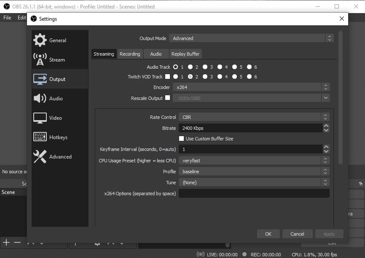The height and width of the screenshot is (258, 365).
Task: Select the Stream antenna icon
Action: click(x=40, y=59)
